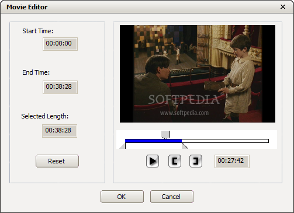
Task: Grab the gray playhead slider thumb
Action: [165, 134]
